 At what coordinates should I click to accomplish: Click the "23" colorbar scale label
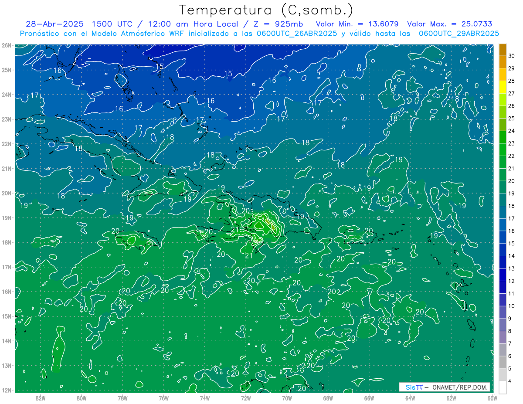[x=512, y=143]
